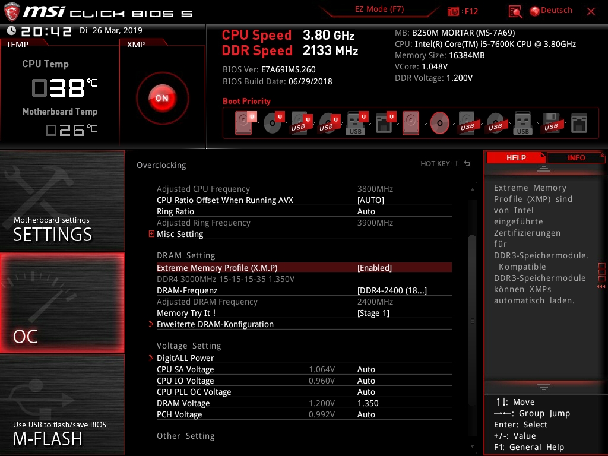Select the UEFI USB CD/DVD boot icon
The height and width of the screenshot is (456, 608).
[x=329, y=123]
